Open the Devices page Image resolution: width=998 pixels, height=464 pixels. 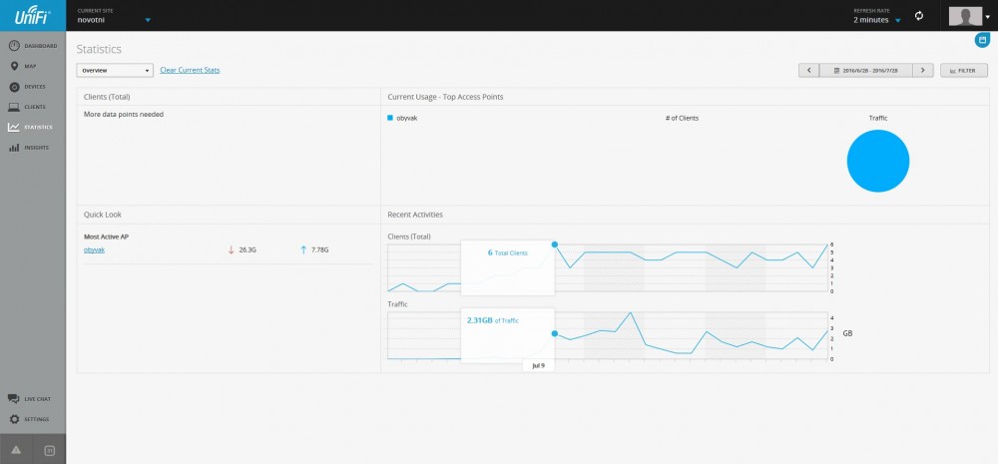click(33, 87)
